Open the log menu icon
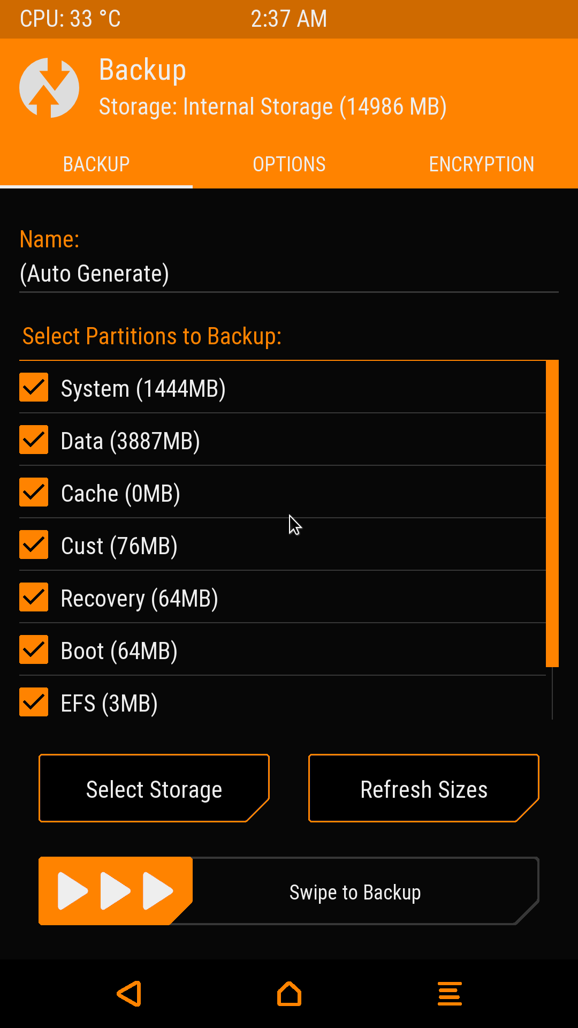 click(450, 994)
